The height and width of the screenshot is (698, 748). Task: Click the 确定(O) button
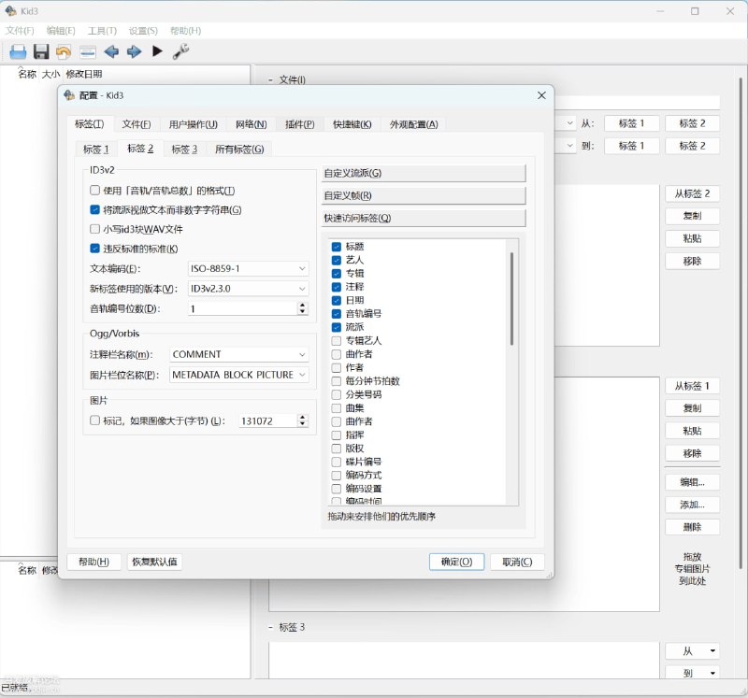click(x=456, y=562)
